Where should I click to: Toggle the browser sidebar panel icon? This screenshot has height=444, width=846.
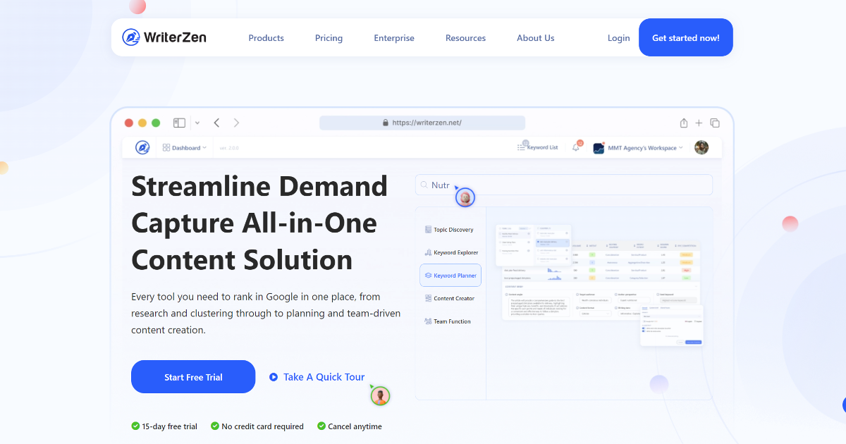tap(179, 123)
